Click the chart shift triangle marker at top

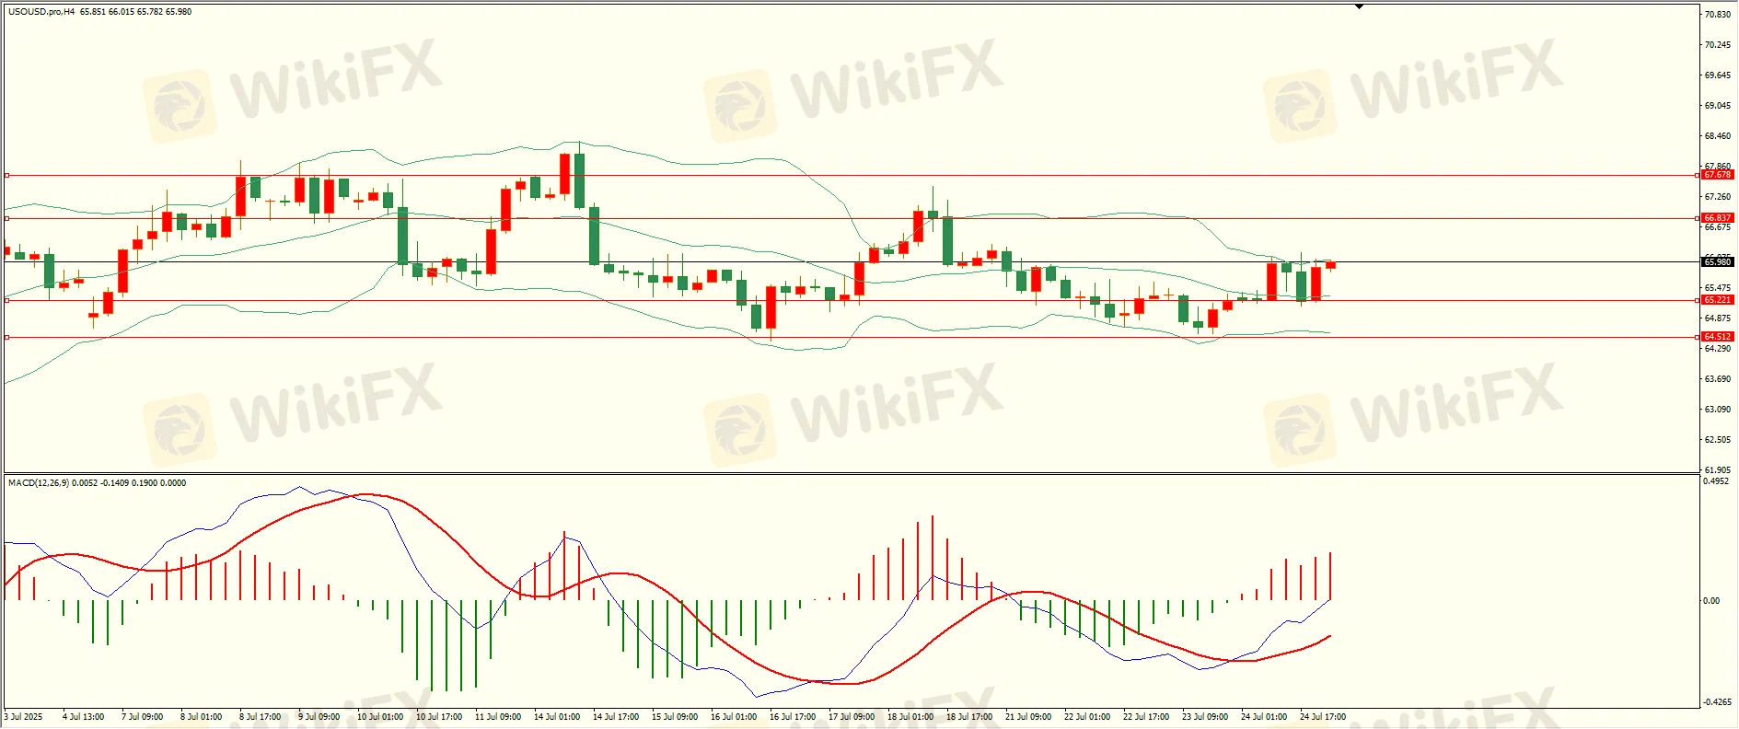(x=1359, y=6)
